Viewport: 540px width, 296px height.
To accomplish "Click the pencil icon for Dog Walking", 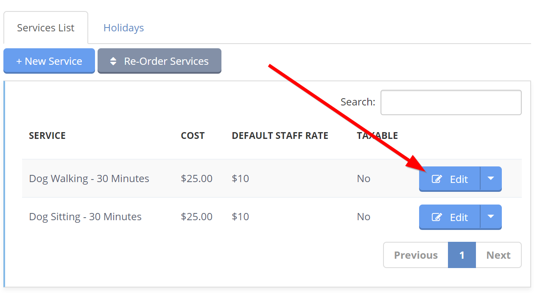I will click(436, 179).
